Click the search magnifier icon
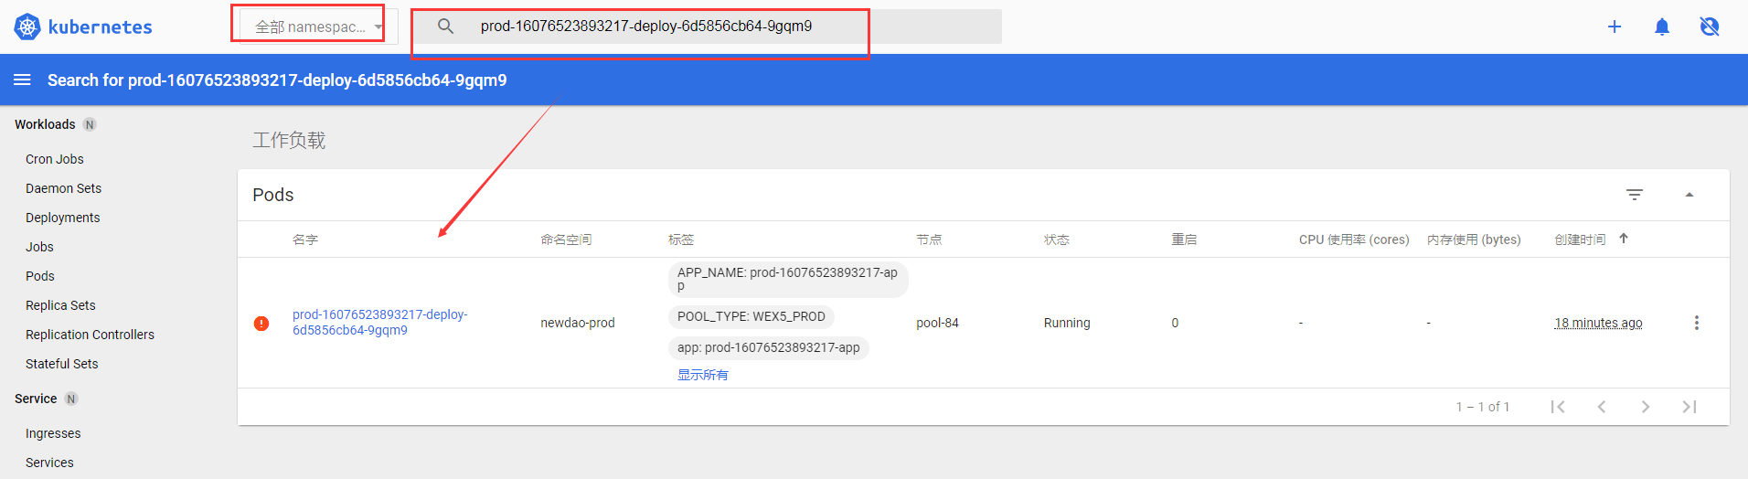The width and height of the screenshot is (1748, 479). coord(445,27)
